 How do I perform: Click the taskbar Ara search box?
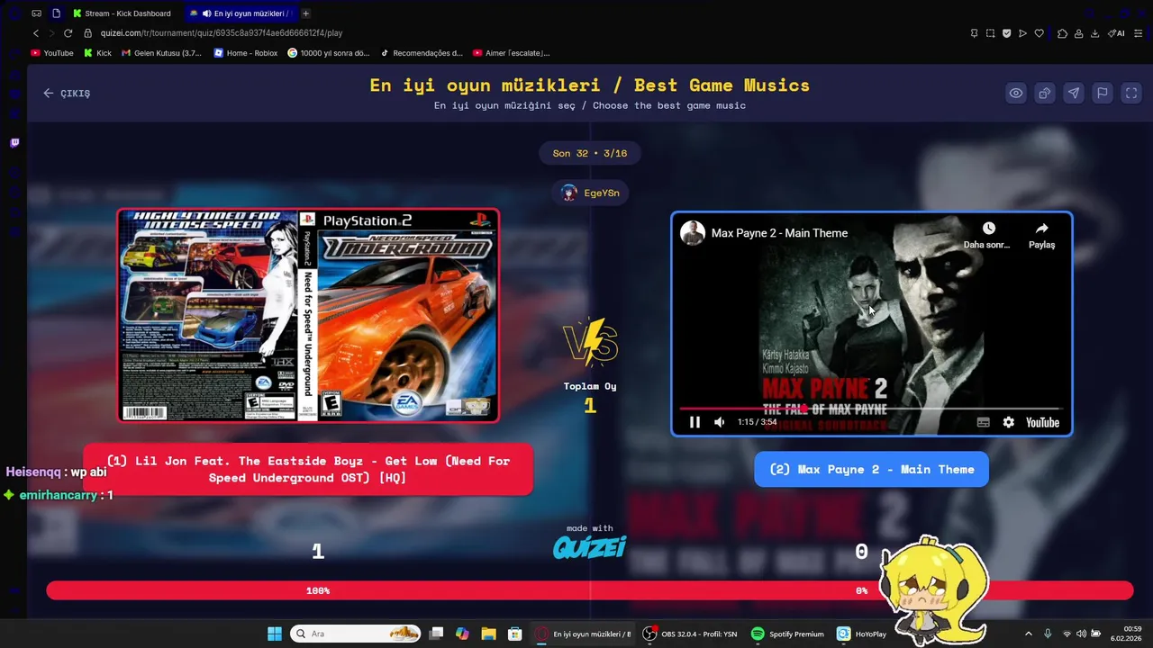[356, 634]
